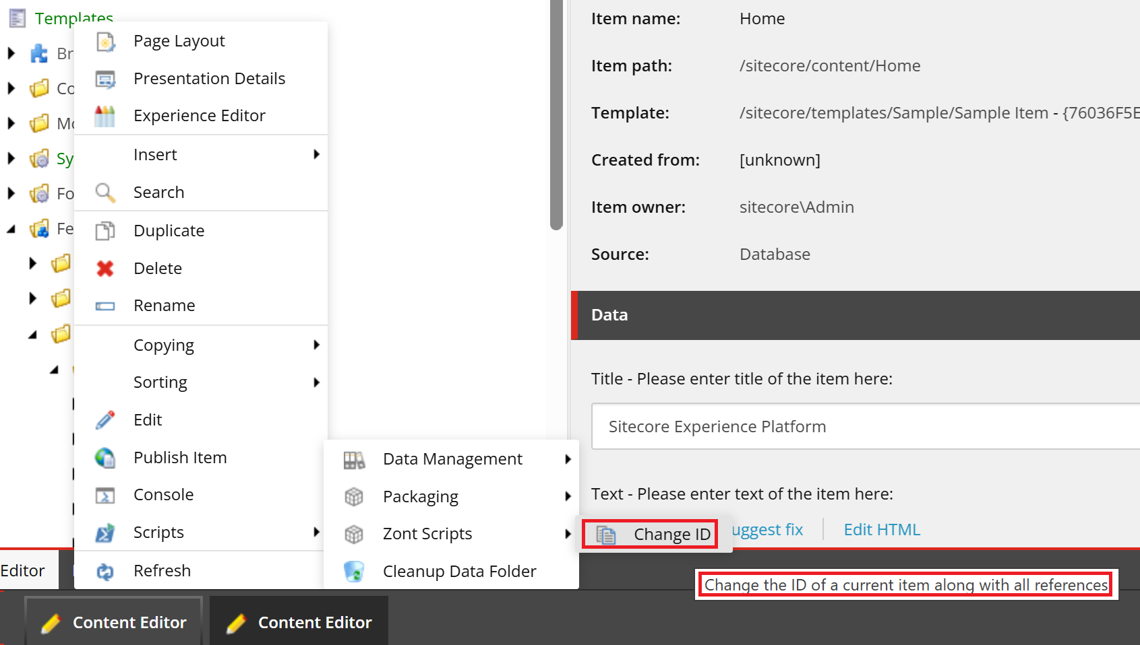The width and height of the screenshot is (1140, 645).
Task: Click the Page Layout icon
Action: pos(105,42)
